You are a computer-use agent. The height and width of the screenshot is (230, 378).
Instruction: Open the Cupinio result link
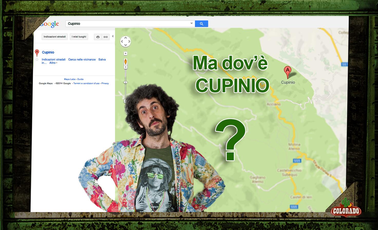(48, 52)
